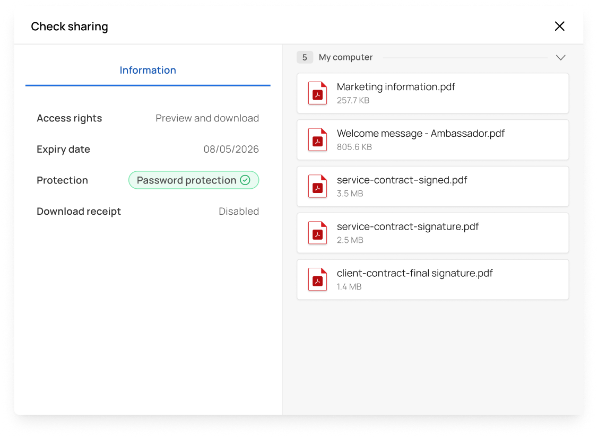The width and height of the screenshot is (598, 438).
Task: Click the PDF icon of Marketing information.pdf
Action: pyautogui.click(x=317, y=93)
